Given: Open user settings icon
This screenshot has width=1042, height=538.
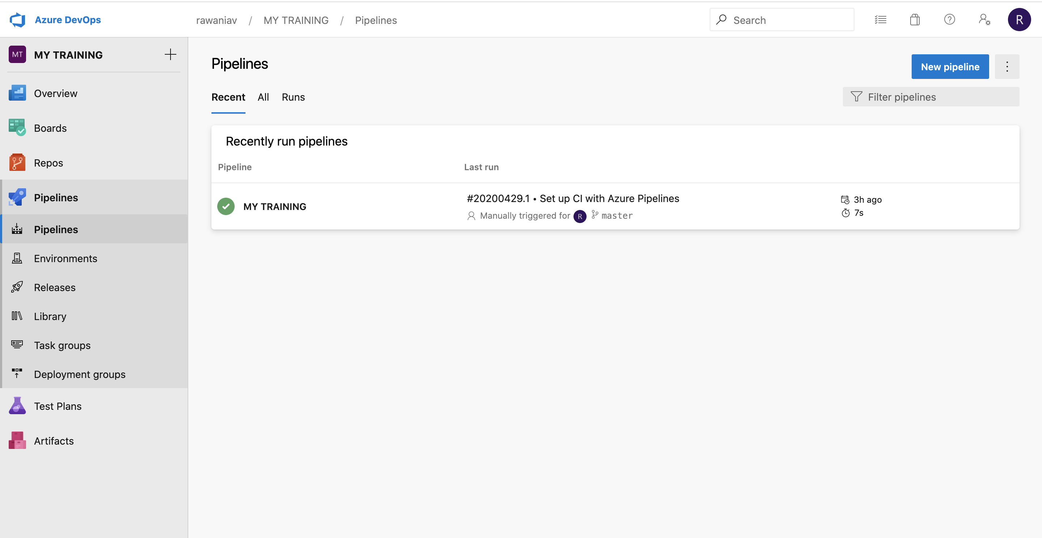Looking at the screenshot, I should [984, 20].
